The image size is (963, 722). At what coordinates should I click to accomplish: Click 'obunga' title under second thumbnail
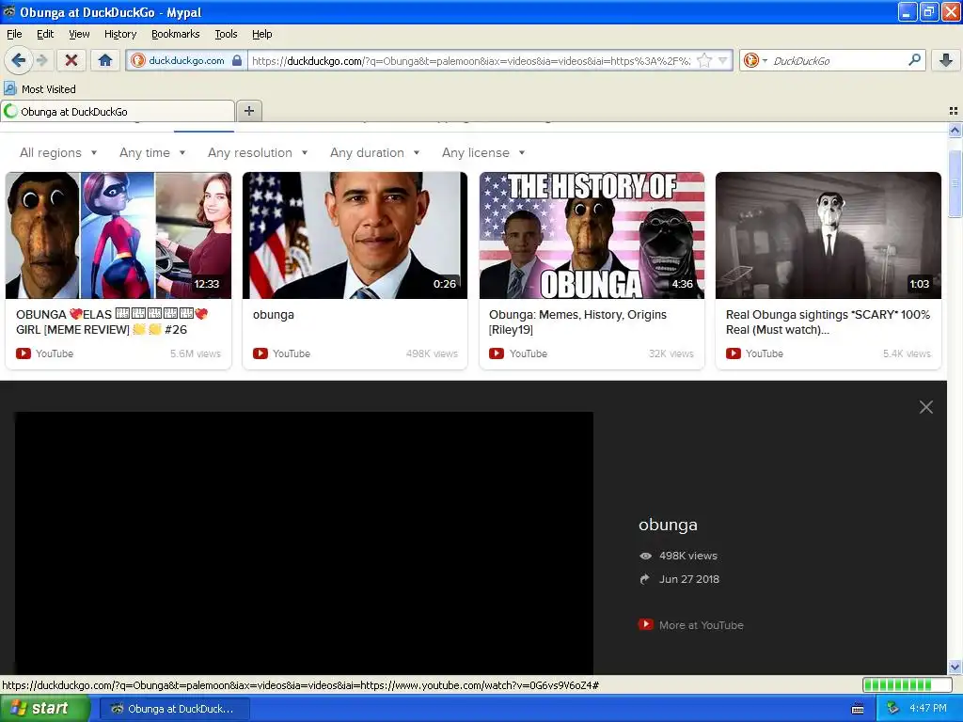(274, 314)
